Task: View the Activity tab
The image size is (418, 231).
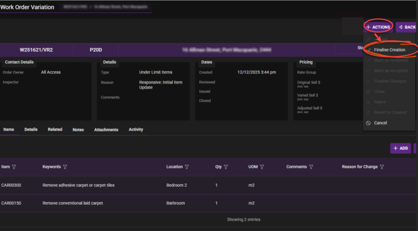Action: [136, 129]
